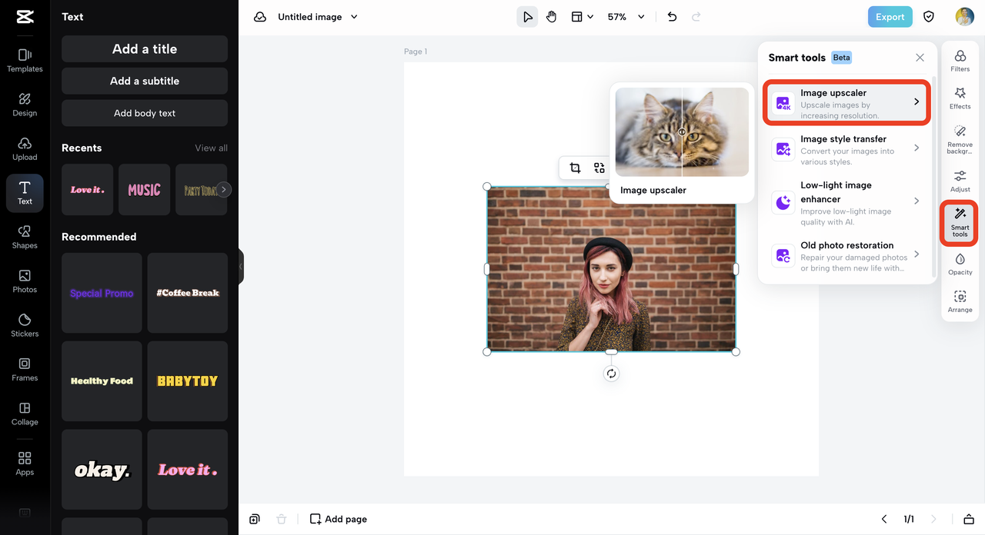The image size is (985, 535).
Task: Click the cloud save status icon
Action: [260, 17]
